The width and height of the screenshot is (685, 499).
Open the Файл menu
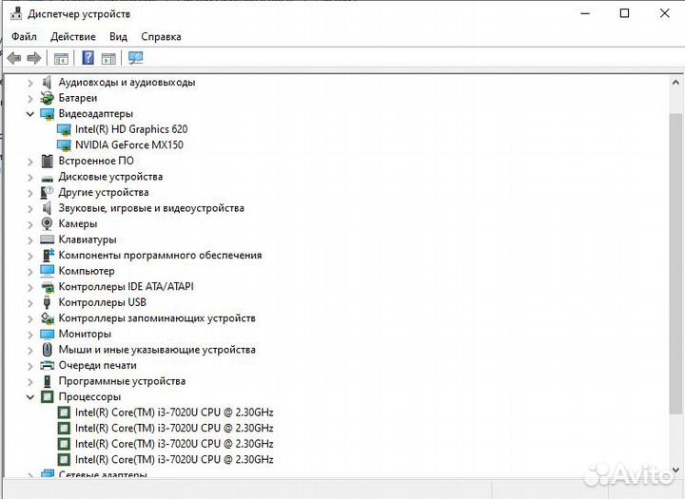click(24, 37)
